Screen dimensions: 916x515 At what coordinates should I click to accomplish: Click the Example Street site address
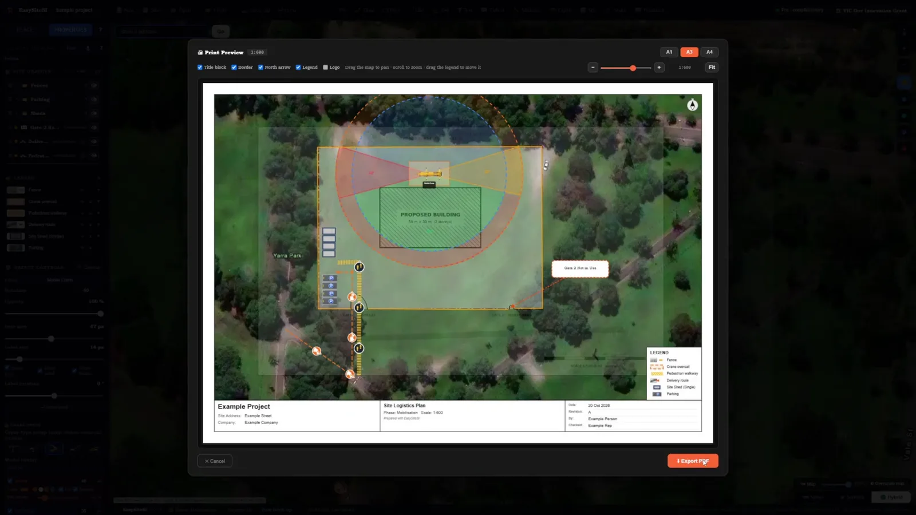pos(258,416)
